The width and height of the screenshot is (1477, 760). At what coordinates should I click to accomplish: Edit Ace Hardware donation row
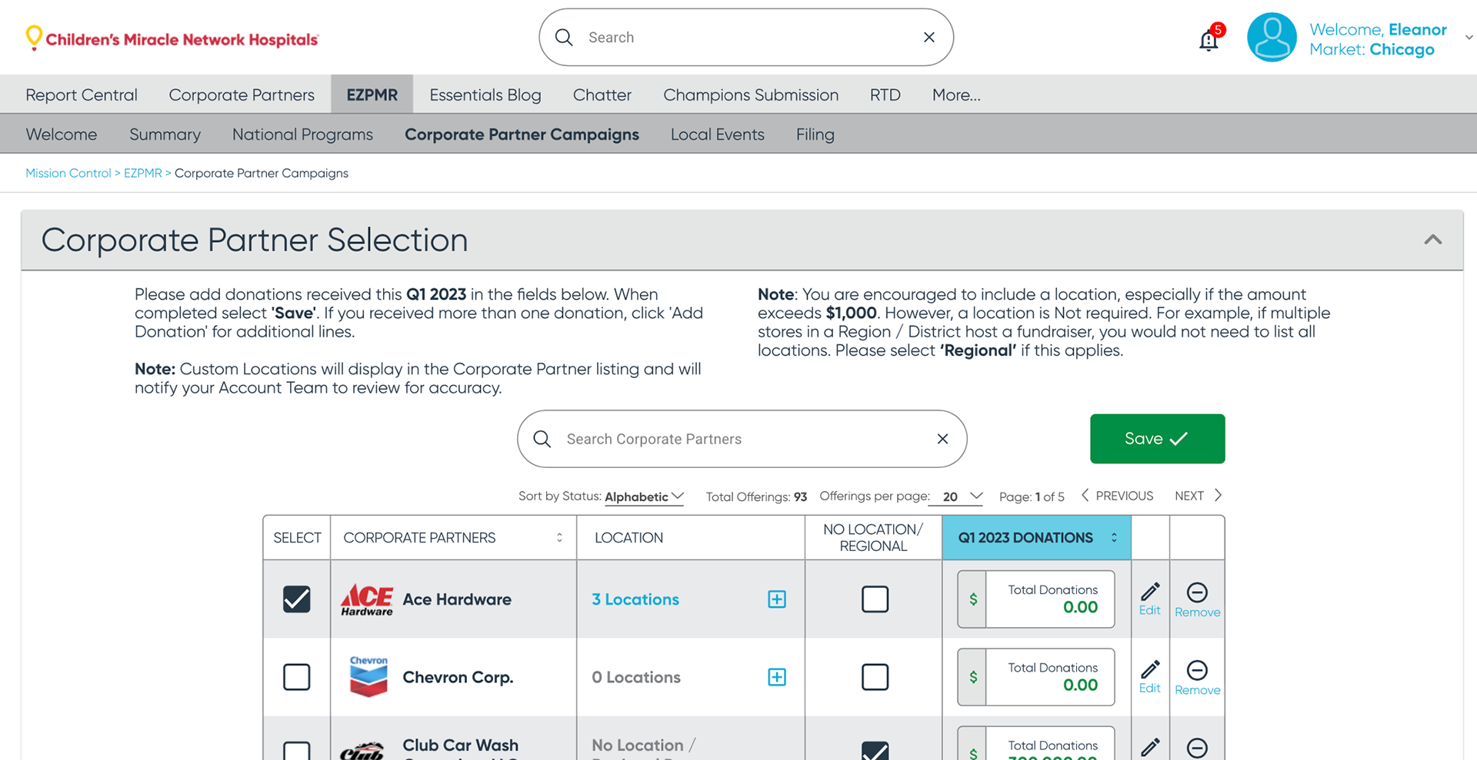1150,599
